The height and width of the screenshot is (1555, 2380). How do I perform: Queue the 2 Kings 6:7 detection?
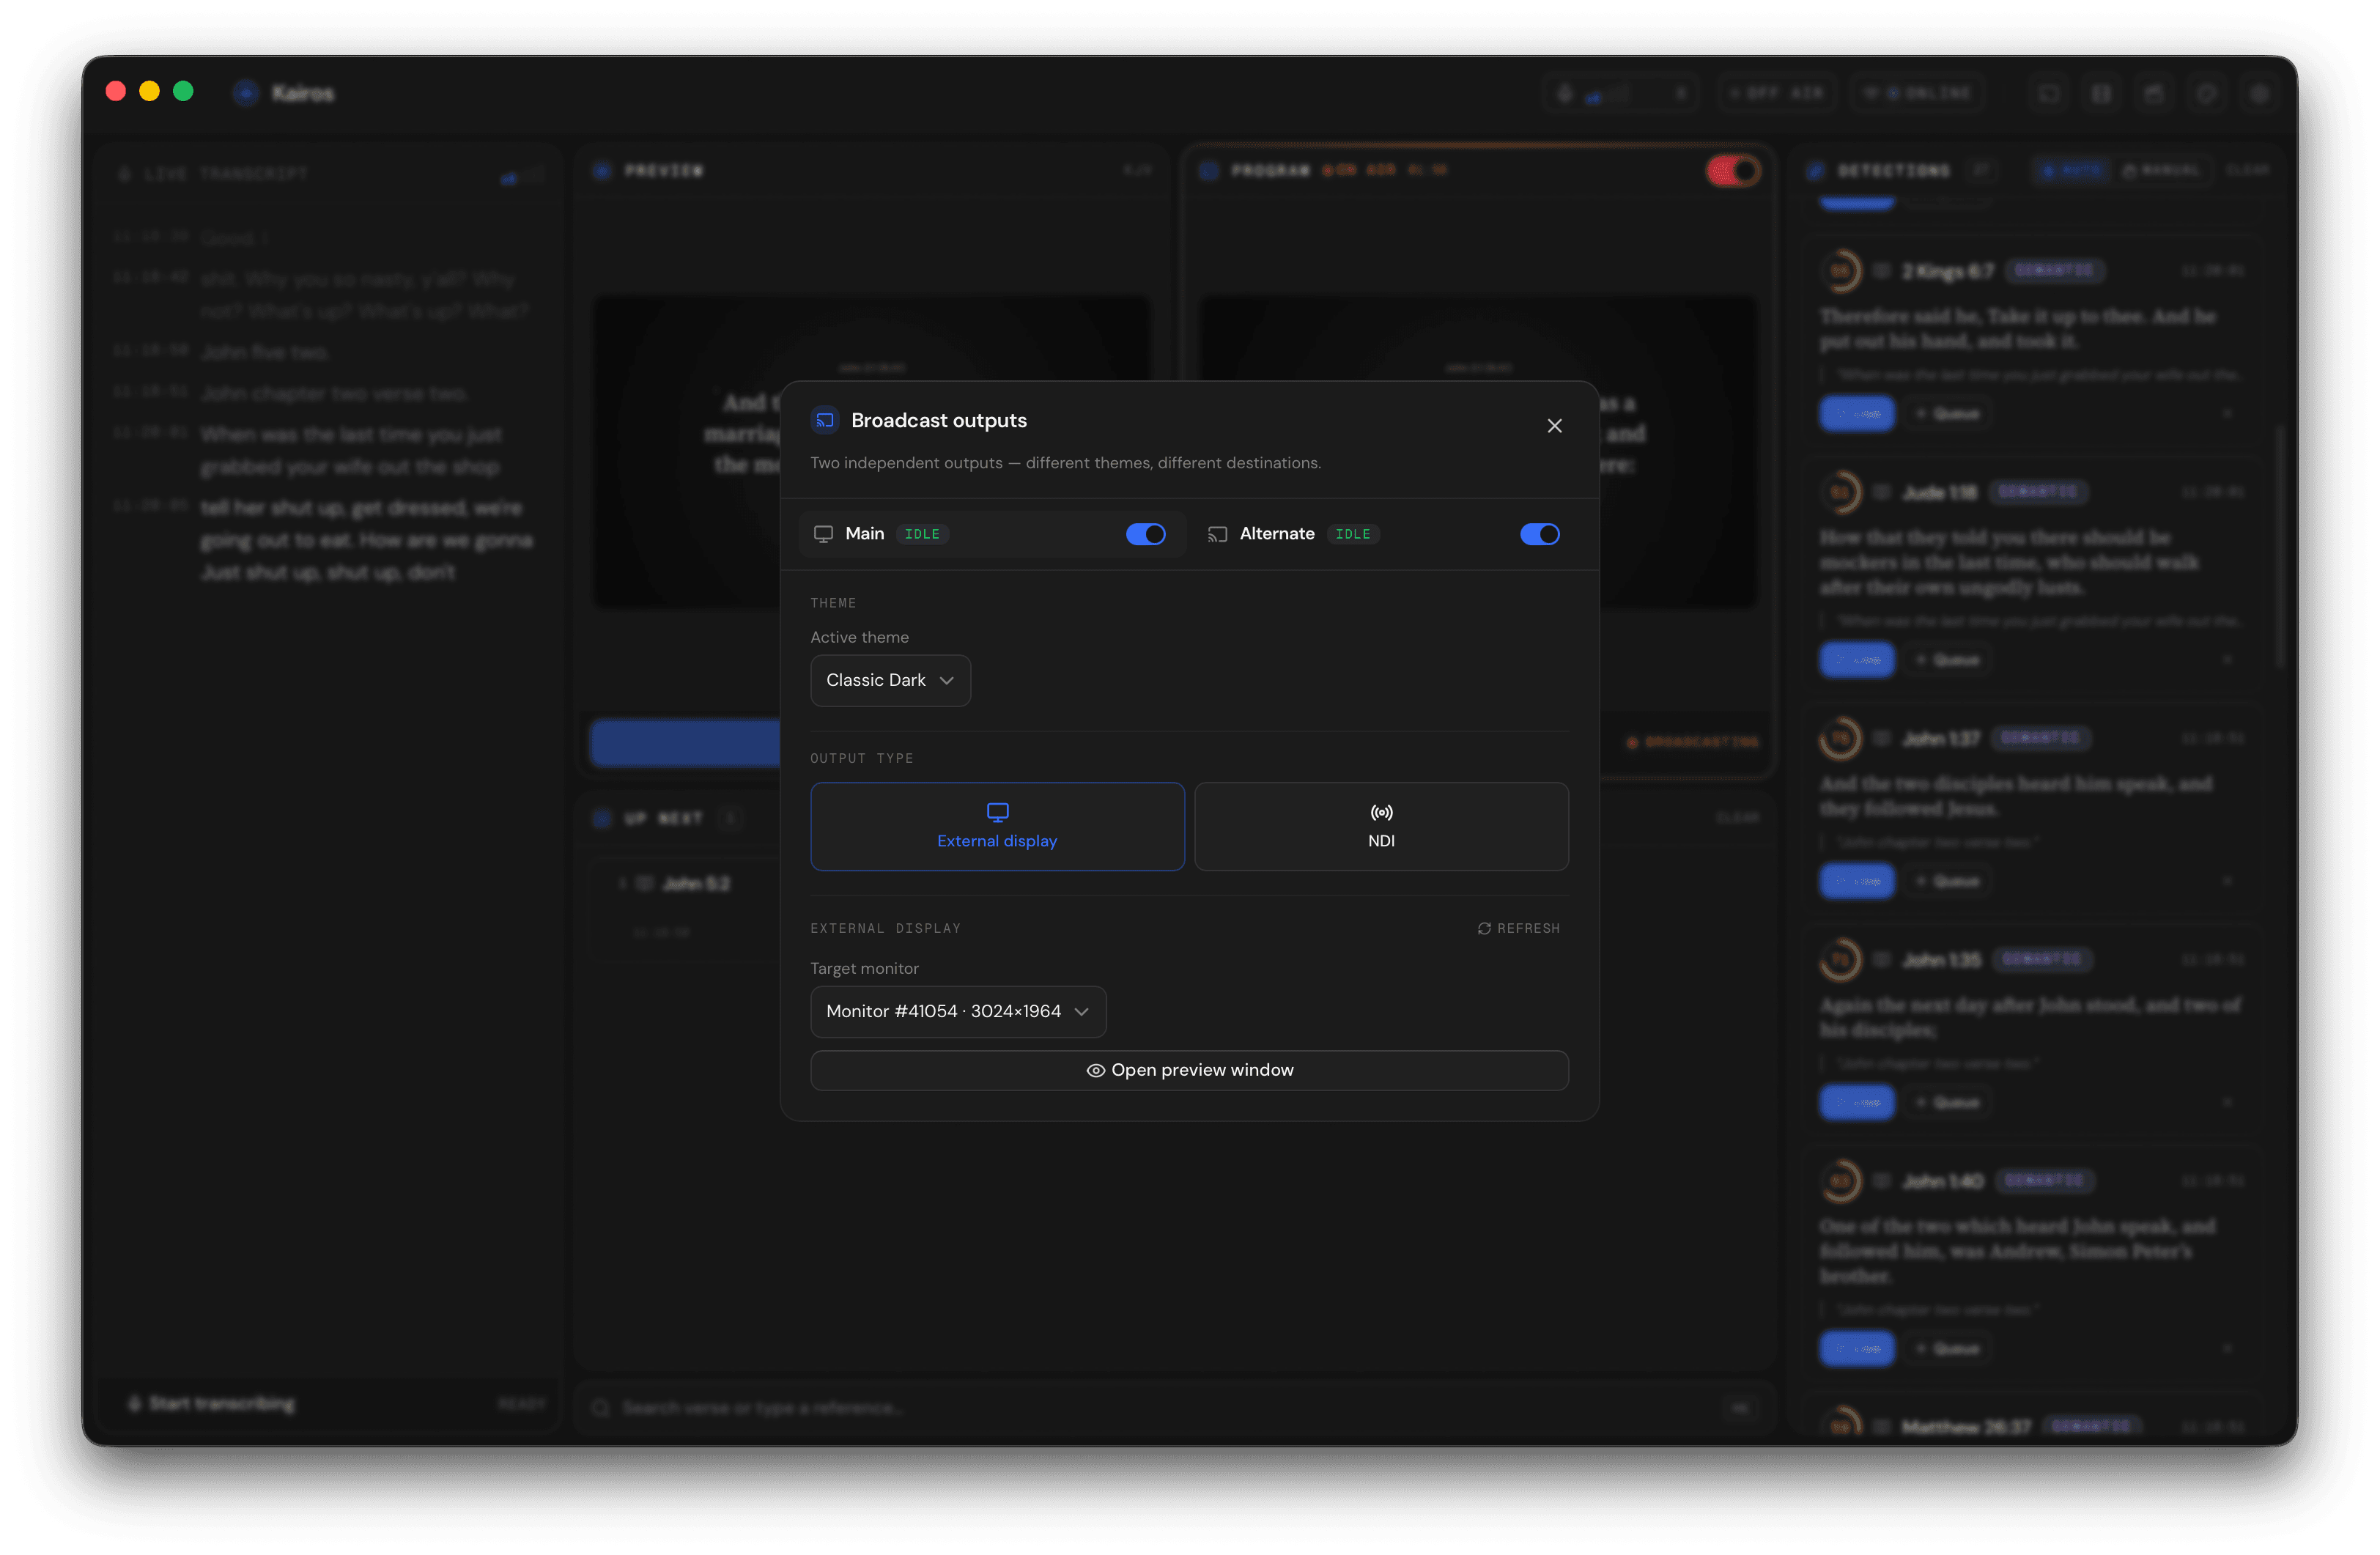[1946, 414]
